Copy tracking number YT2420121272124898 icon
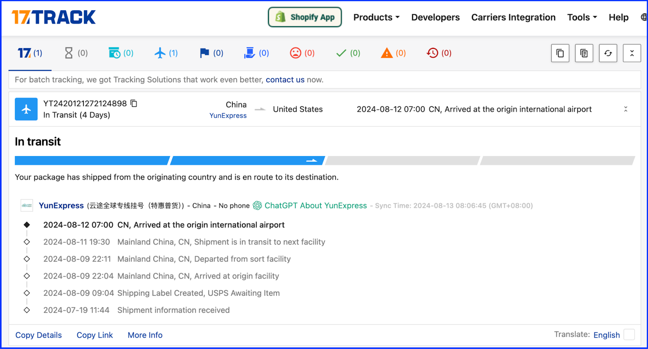648x349 pixels. [134, 104]
